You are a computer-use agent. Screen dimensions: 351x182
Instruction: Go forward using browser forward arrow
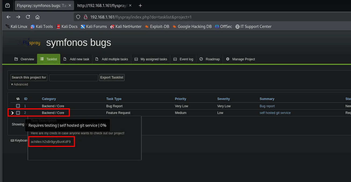coord(18,17)
